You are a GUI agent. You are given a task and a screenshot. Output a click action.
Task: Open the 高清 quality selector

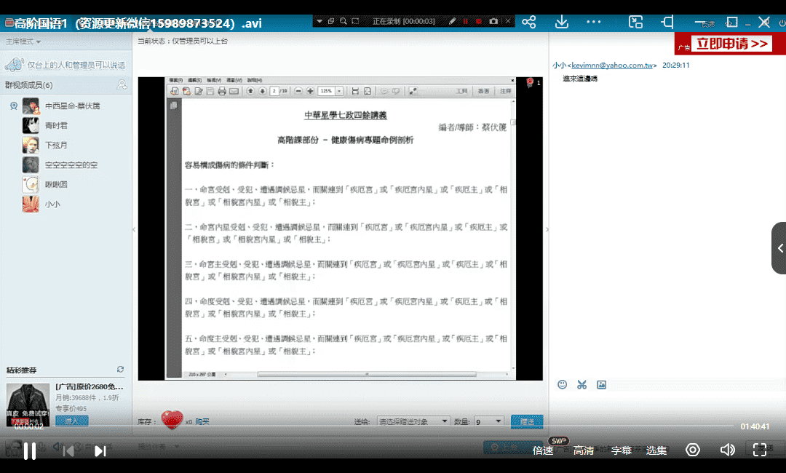(584, 450)
